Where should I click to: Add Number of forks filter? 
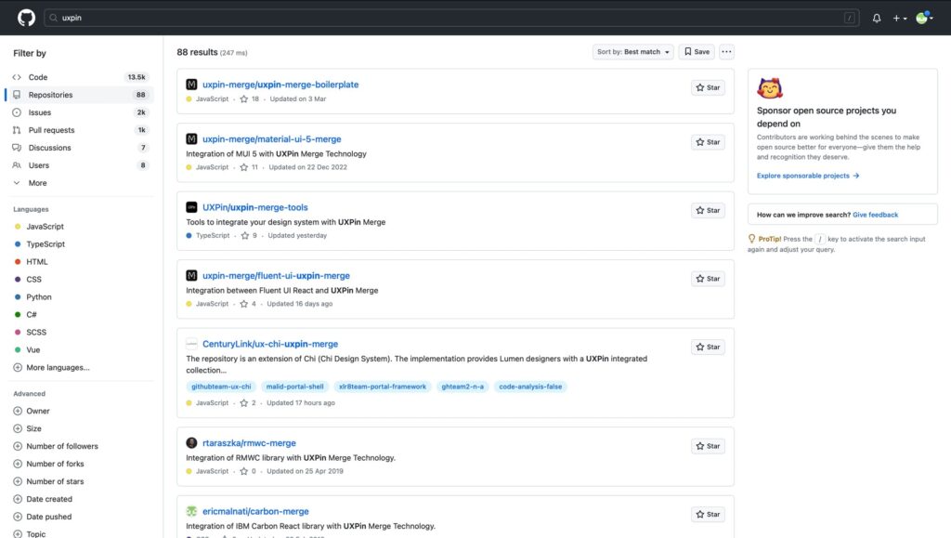(49, 464)
